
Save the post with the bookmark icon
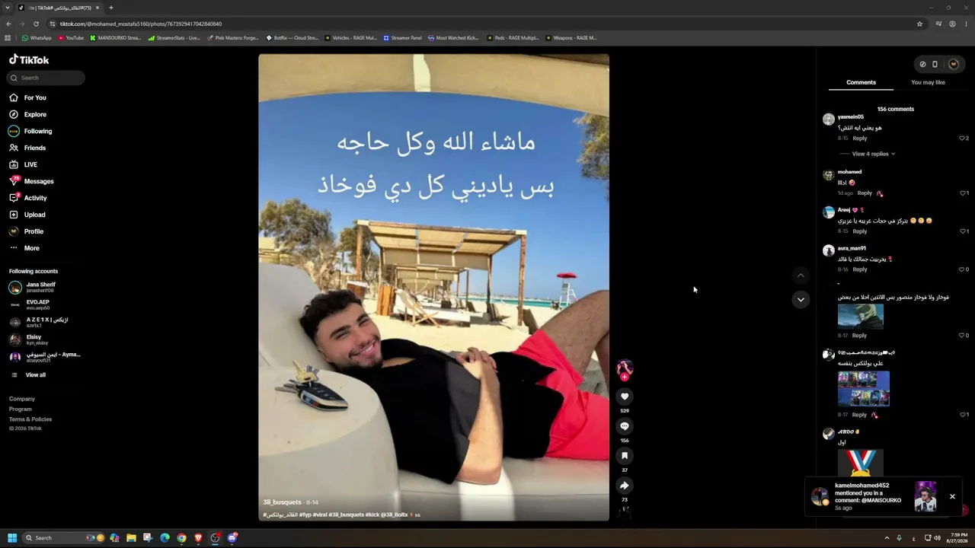[x=625, y=456]
